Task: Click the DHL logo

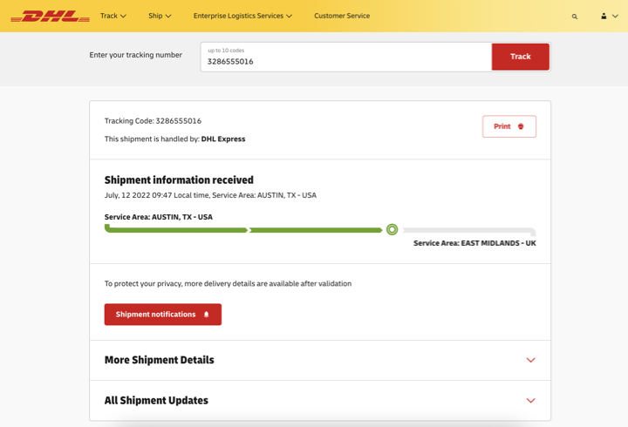Action: 50,16
